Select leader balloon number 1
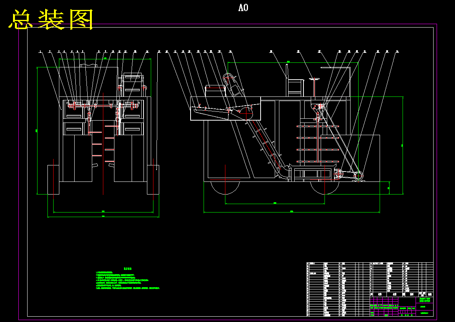This screenshot has height=322, width=455. (x=41, y=52)
